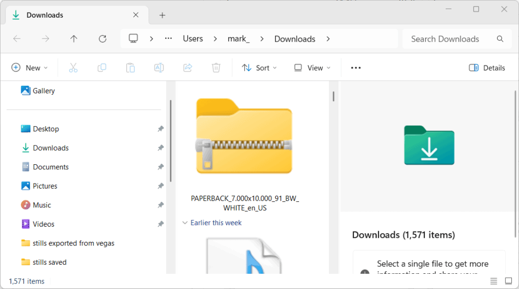Open See more toolbar options
Screen dimensions: 519x289
click(x=356, y=68)
